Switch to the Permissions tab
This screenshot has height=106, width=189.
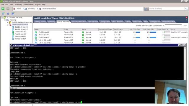(x=137, y=21)
